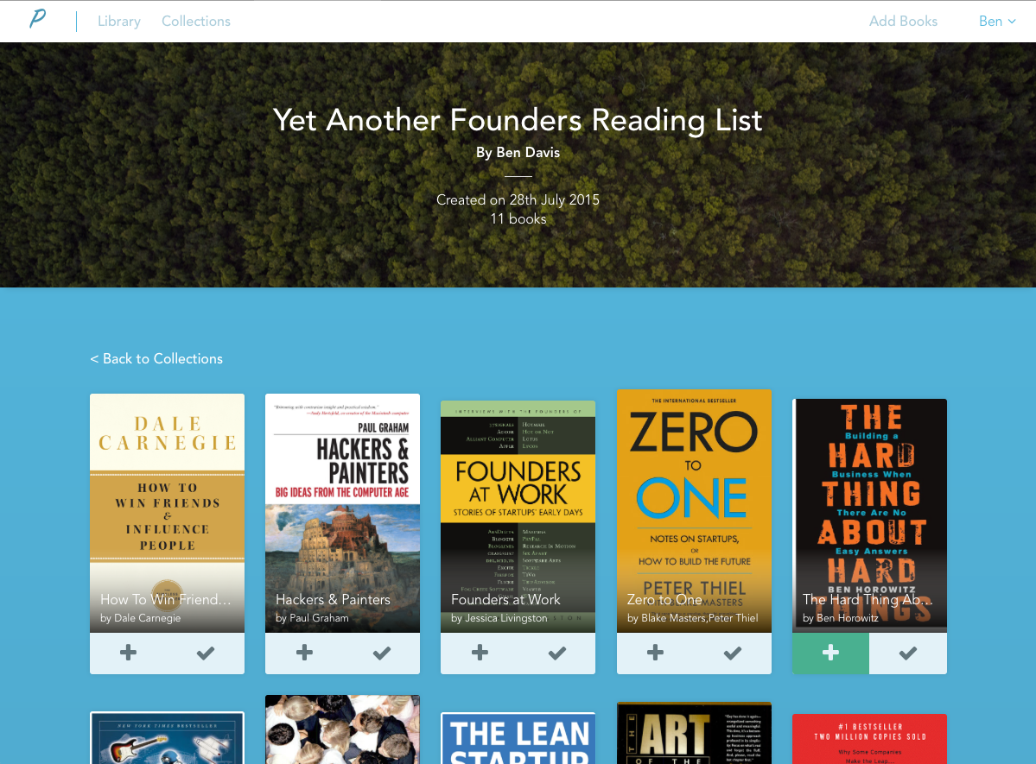Open The Lean Startup book cover
This screenshot has width=1036, height=764.
pos(518,737)
